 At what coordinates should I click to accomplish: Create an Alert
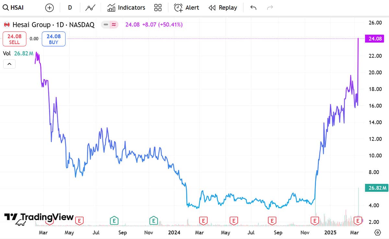[x=187, y=8]
